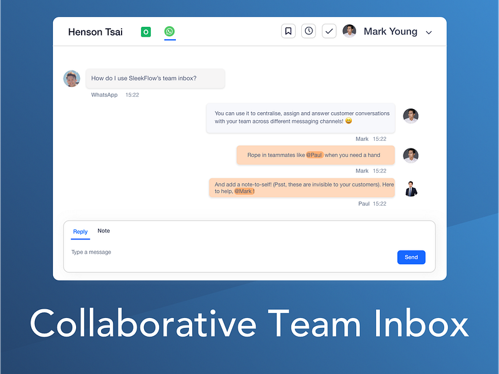The height and width of the screenshot is (374, 499).
Task: Click Mark Young's avatar in the header
Action: pos(349,31)
